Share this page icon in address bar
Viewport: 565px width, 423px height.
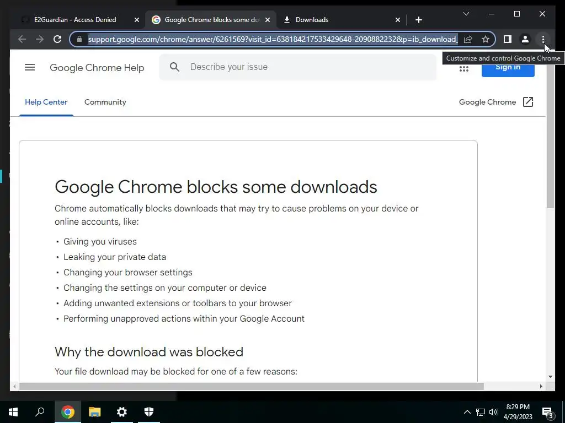468,39
